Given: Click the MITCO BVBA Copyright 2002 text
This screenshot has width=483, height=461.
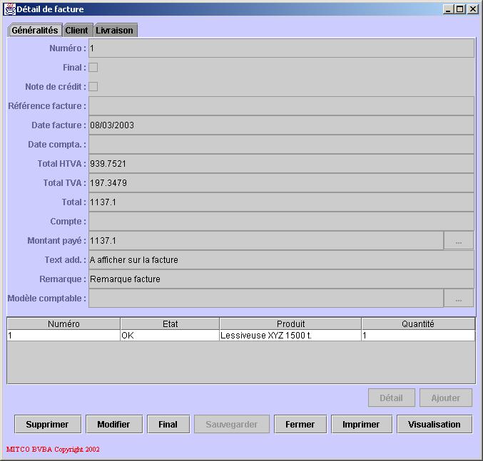Looking at the screenshot, I should [53, 450].
